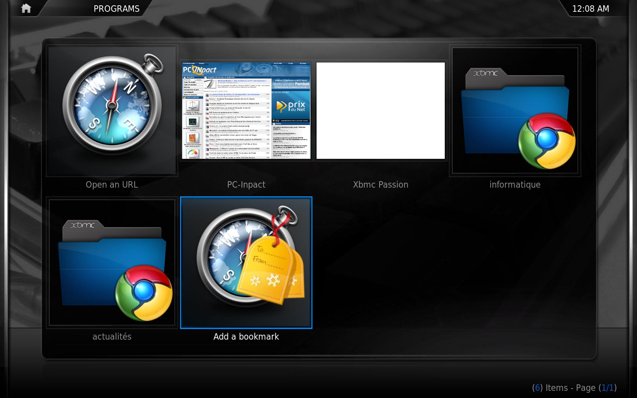
Task: Click the 'Add a bookmark' label
Action: coord(246,337)
